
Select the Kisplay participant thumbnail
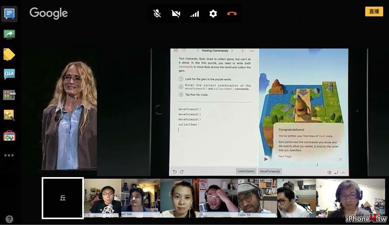click(257, 198)
